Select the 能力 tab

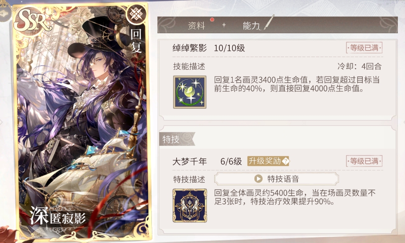251,25
